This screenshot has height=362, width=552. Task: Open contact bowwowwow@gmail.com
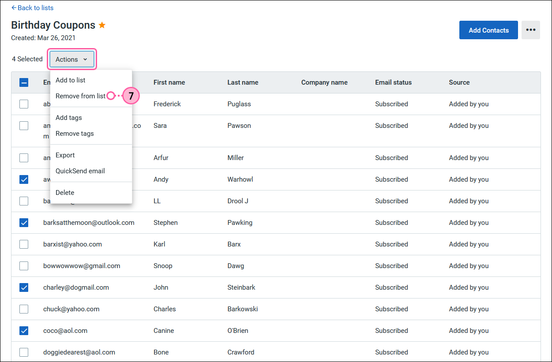[x=82, y=266]
